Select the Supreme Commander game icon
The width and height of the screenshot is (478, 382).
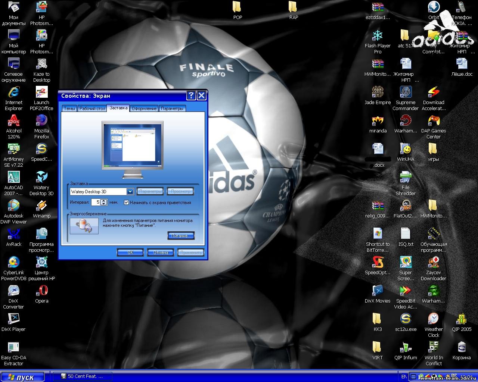tap(406, 98)
